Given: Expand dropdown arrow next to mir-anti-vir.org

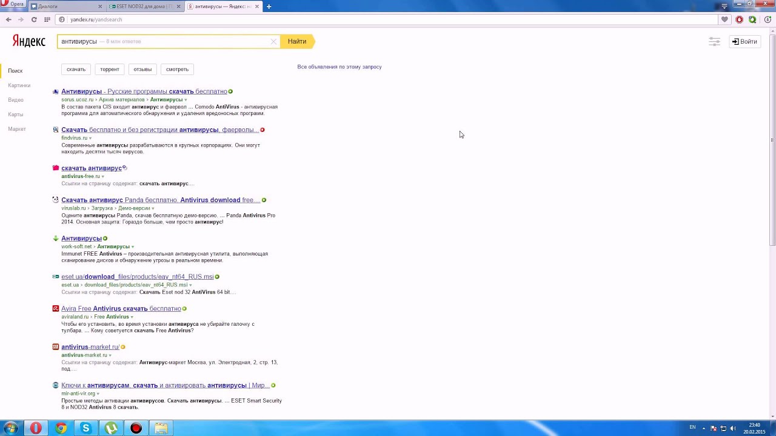Looking at the screenshot, I should click(98, 394).
